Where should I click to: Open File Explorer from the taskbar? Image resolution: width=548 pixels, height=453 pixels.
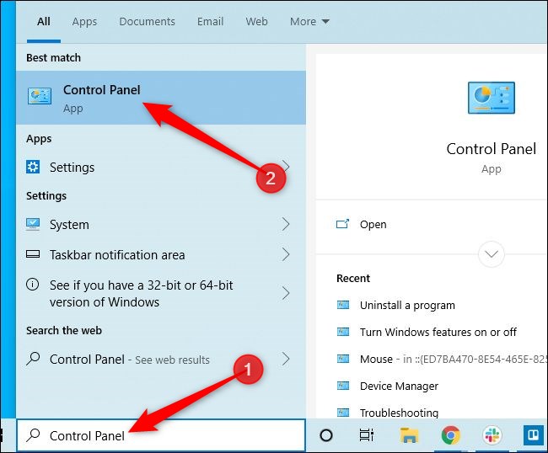tap(409, 435)
